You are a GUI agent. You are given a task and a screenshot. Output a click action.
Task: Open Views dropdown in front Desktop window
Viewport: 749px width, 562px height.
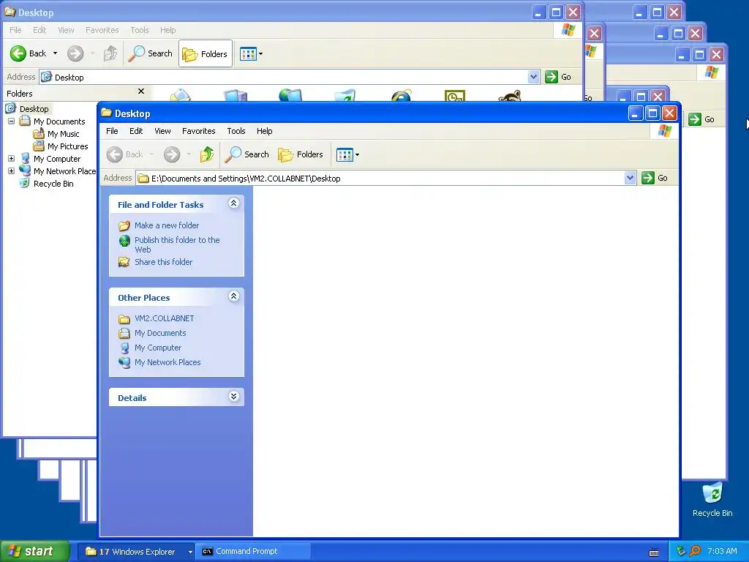(x=347, y=154)
